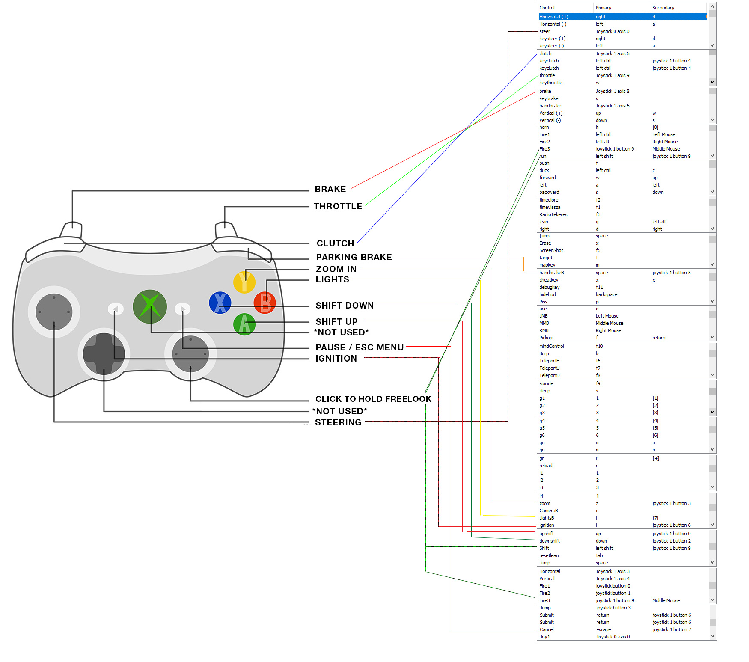This screenshot has width=749, height=662.
Task: Click the controller Start arrow button
Action: tap(183, 309)
